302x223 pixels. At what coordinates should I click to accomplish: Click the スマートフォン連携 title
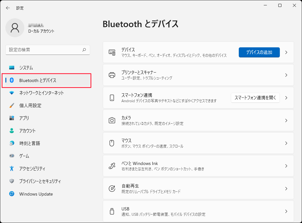(x=137, y=95)
